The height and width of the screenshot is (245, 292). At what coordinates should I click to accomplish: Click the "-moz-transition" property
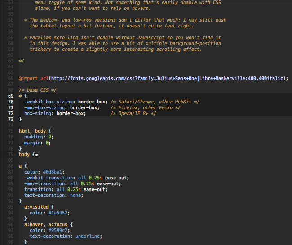[x=44, y=184]
